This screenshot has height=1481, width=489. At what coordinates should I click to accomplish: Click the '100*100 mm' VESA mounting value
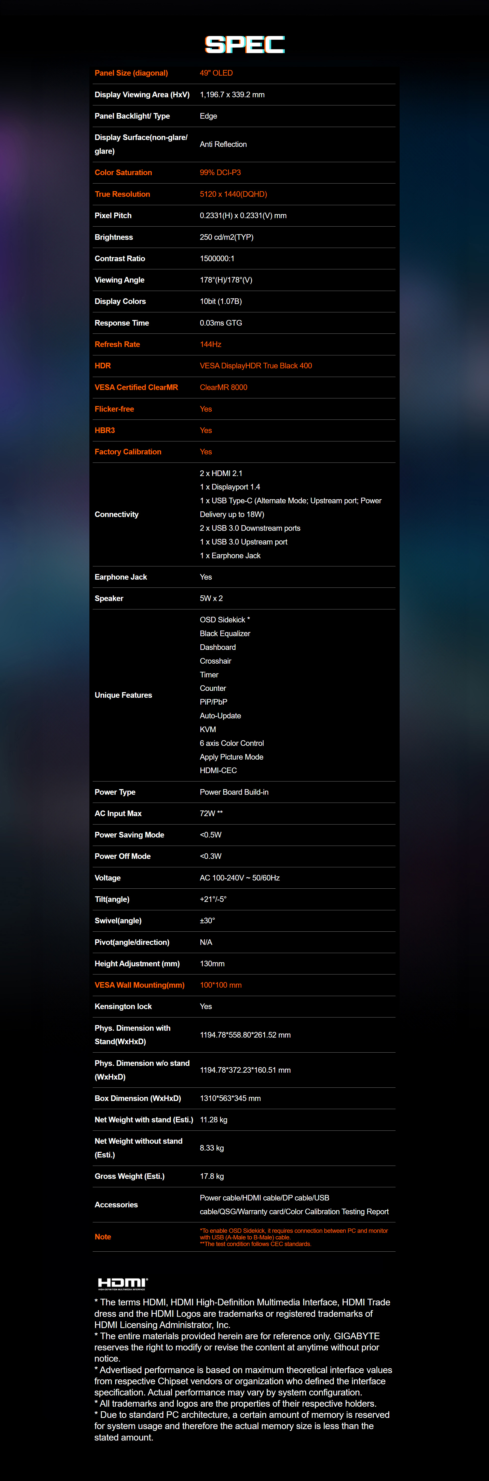click(x=220, y=985)
